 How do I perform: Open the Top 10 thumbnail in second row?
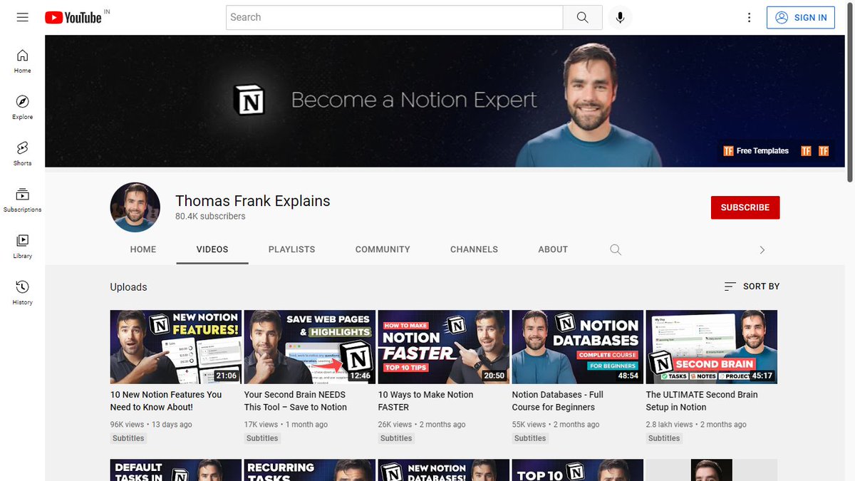[578, 470]
